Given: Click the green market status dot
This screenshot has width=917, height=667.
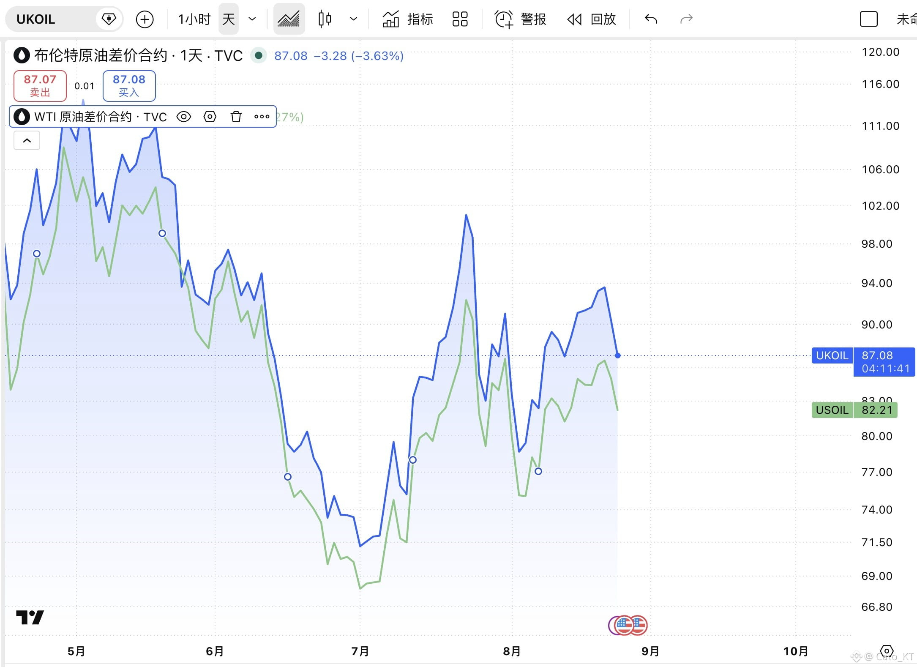Looking at the screenshot, I should (259, 55).
